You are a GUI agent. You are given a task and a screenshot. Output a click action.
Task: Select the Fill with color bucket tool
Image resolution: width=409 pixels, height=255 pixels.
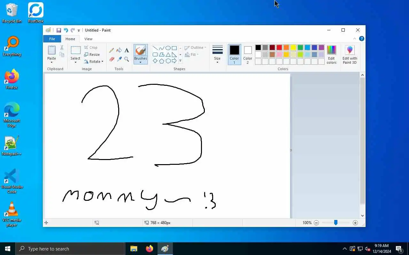[x=119, y=50]
